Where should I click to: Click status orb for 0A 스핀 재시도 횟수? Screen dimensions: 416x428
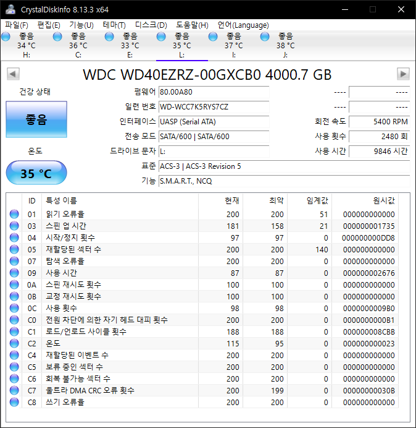point(14,285)
